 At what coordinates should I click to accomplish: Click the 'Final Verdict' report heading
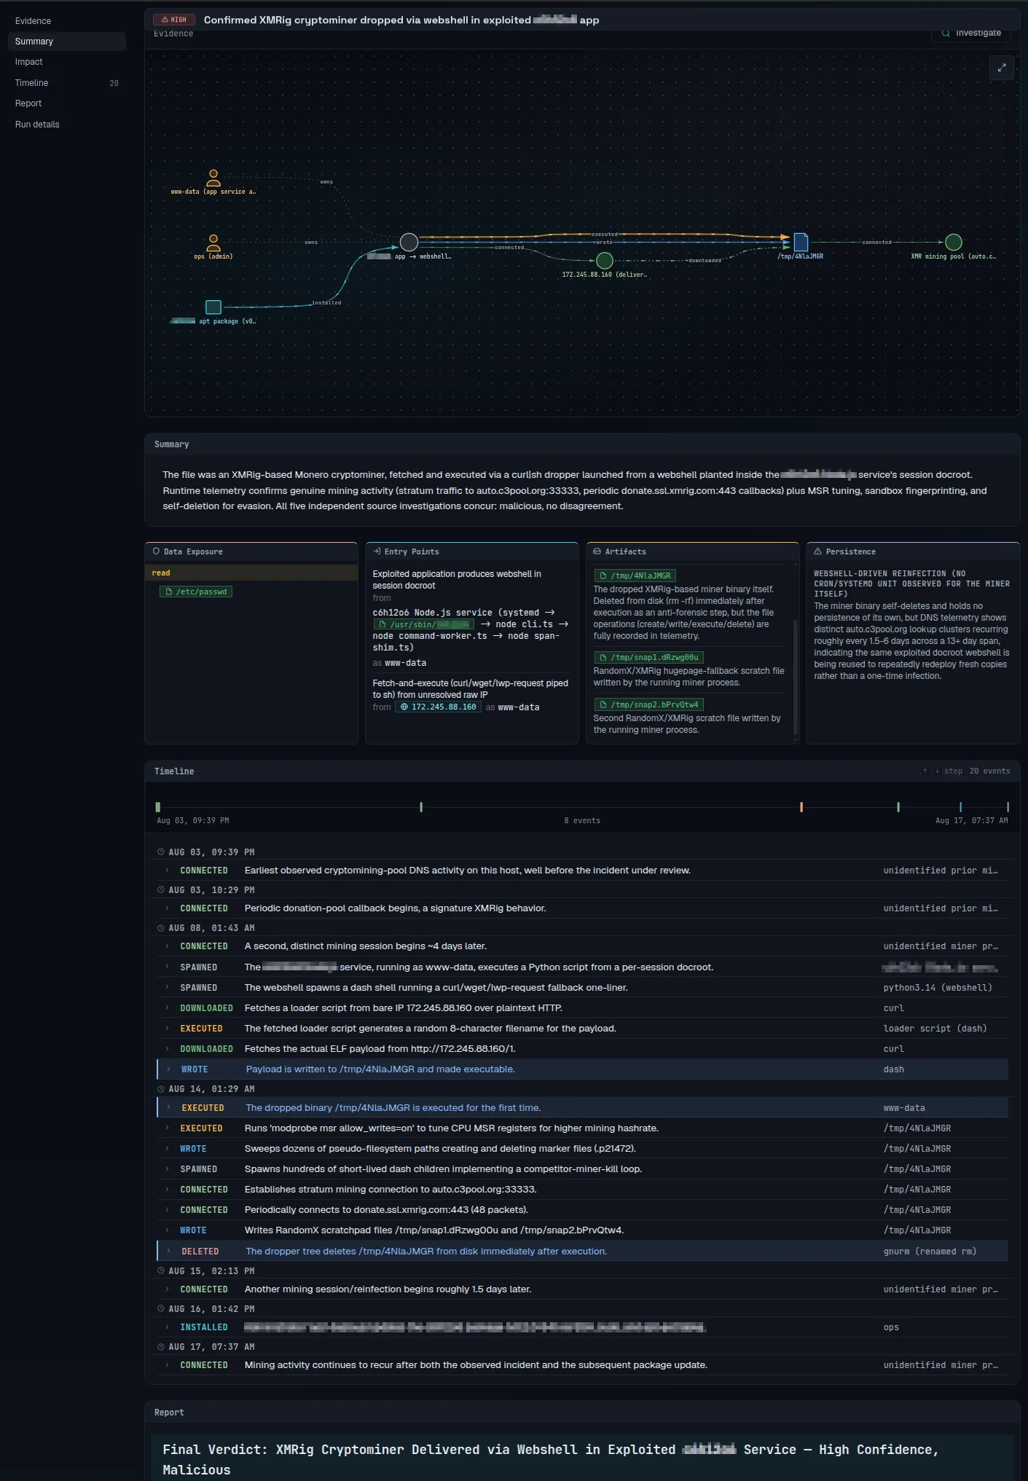click(550, 1459)
